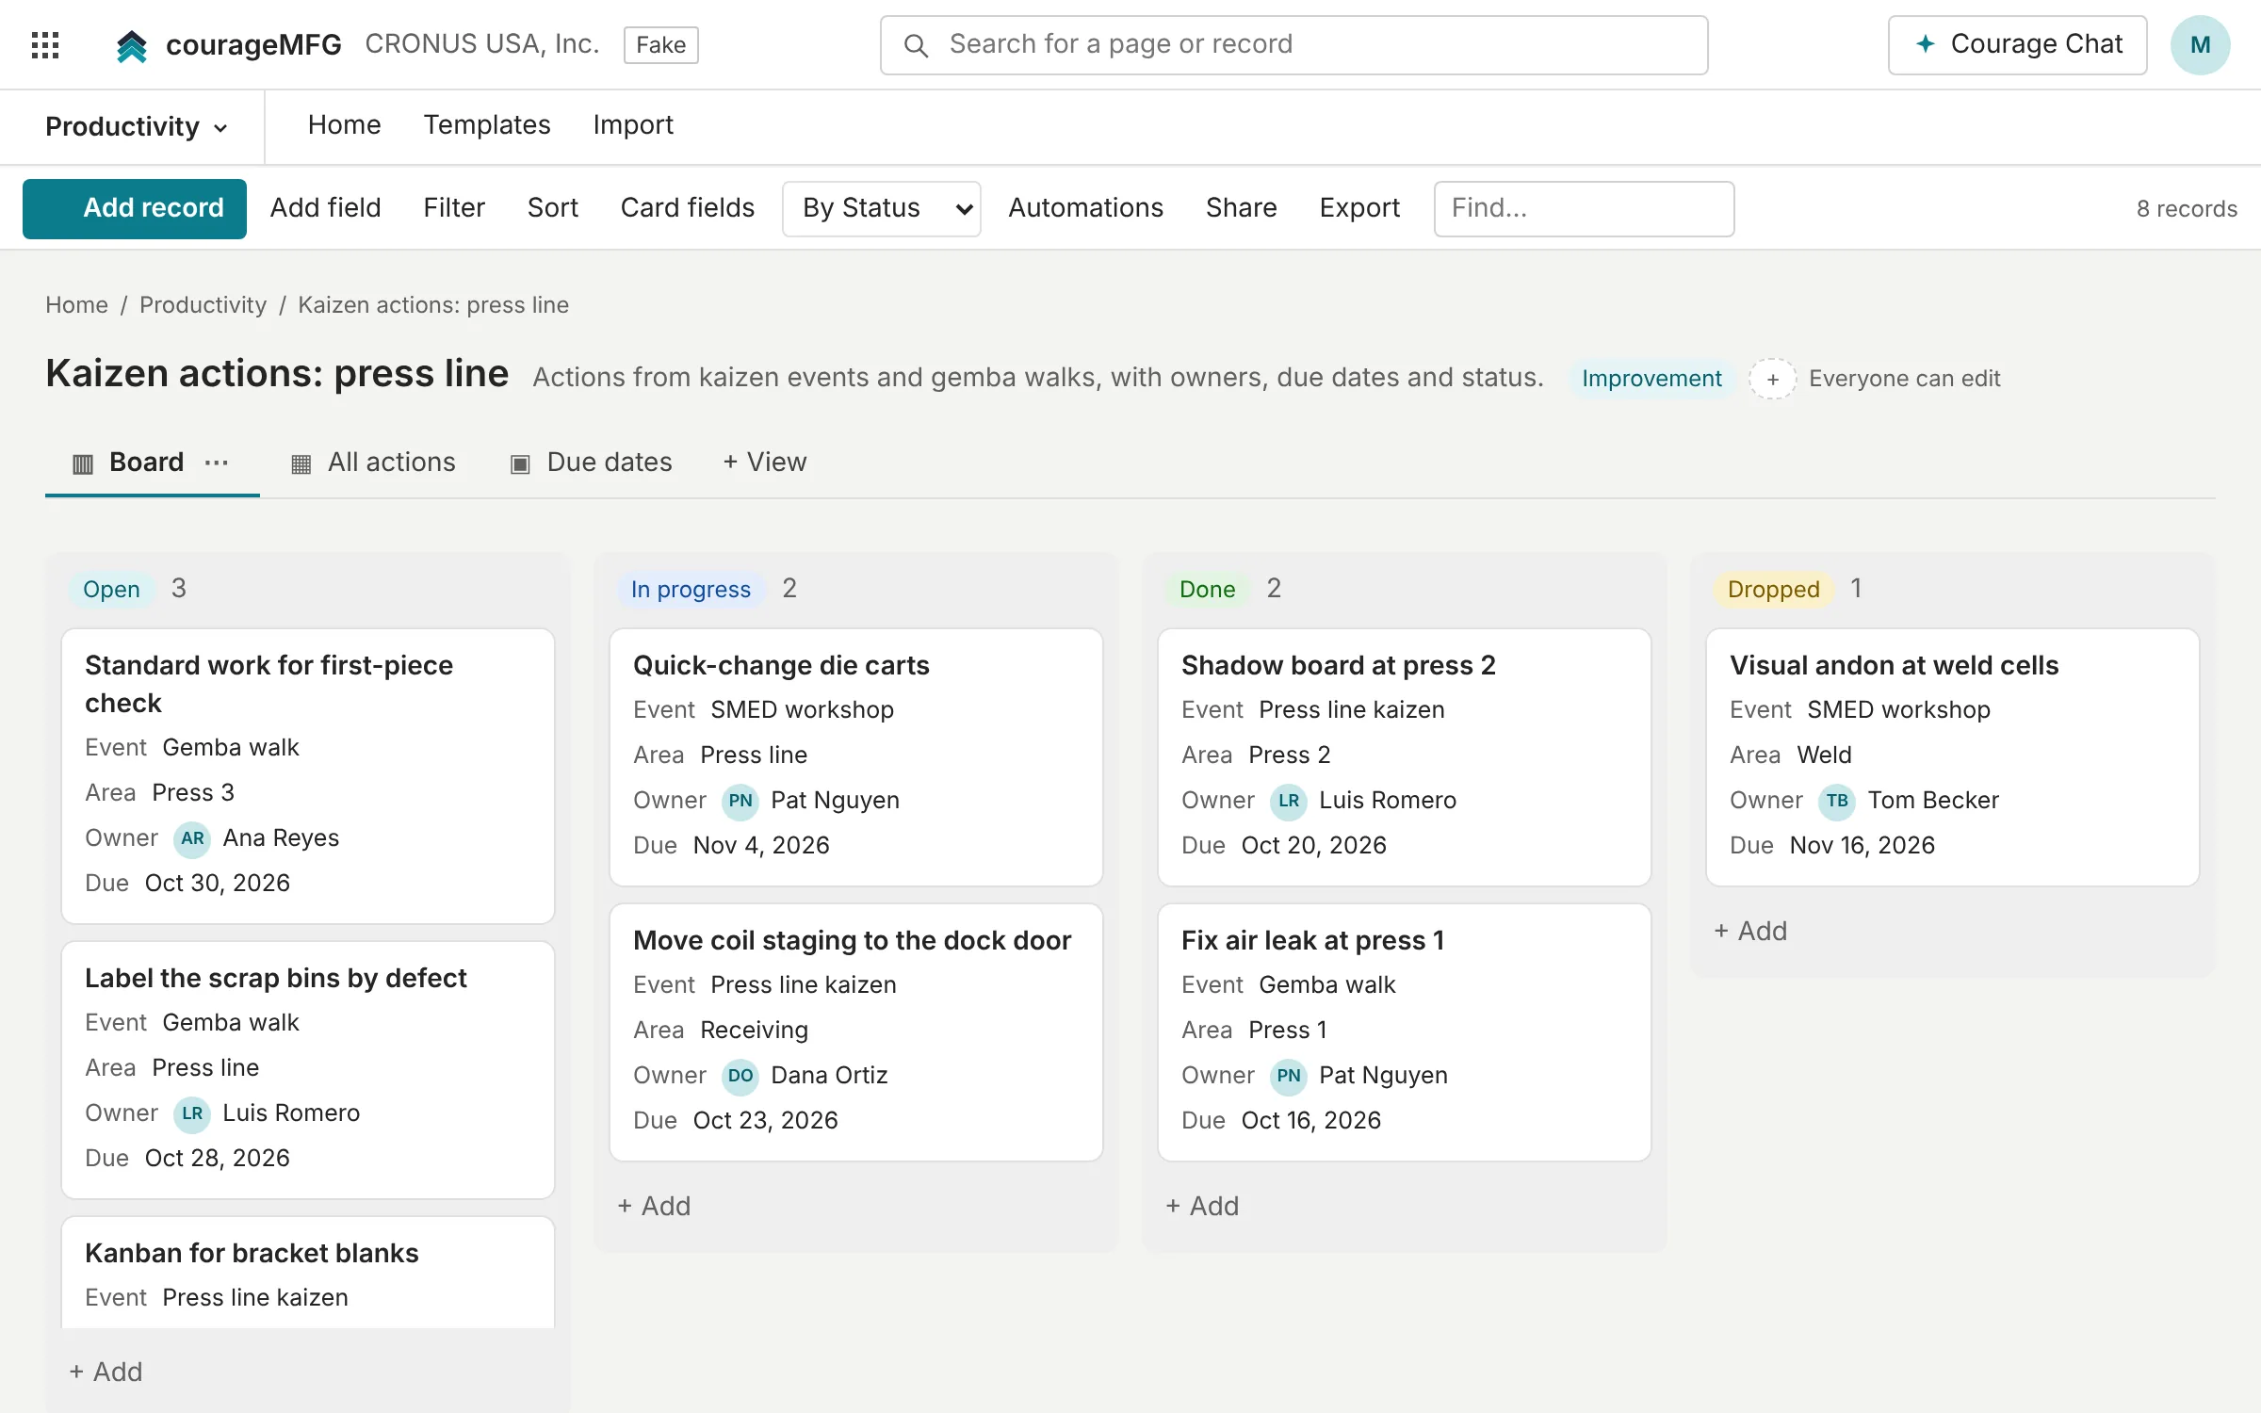Click the AR avatar for Ana Reyes
Screen dimensions: 2261x1413
click(192, 838)
